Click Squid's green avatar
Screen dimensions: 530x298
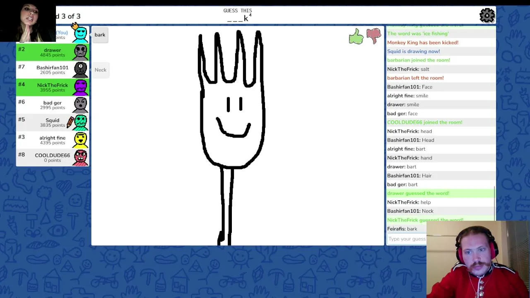[80, 123]
